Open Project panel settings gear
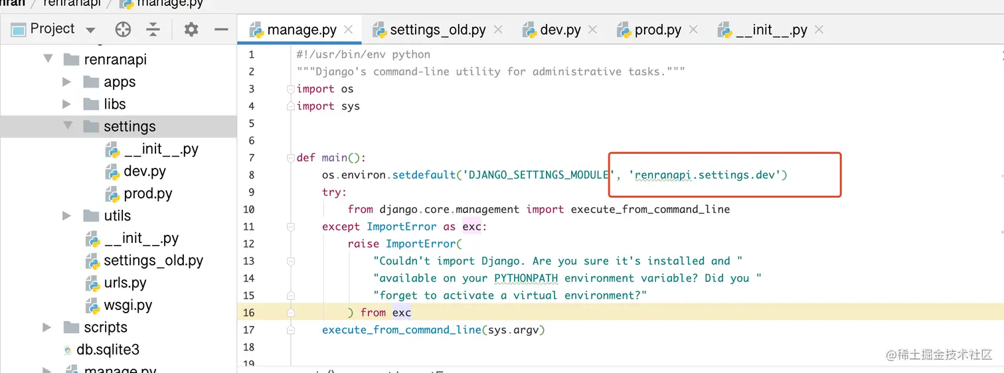This screenshot has height=373, width=1004. 191,29
